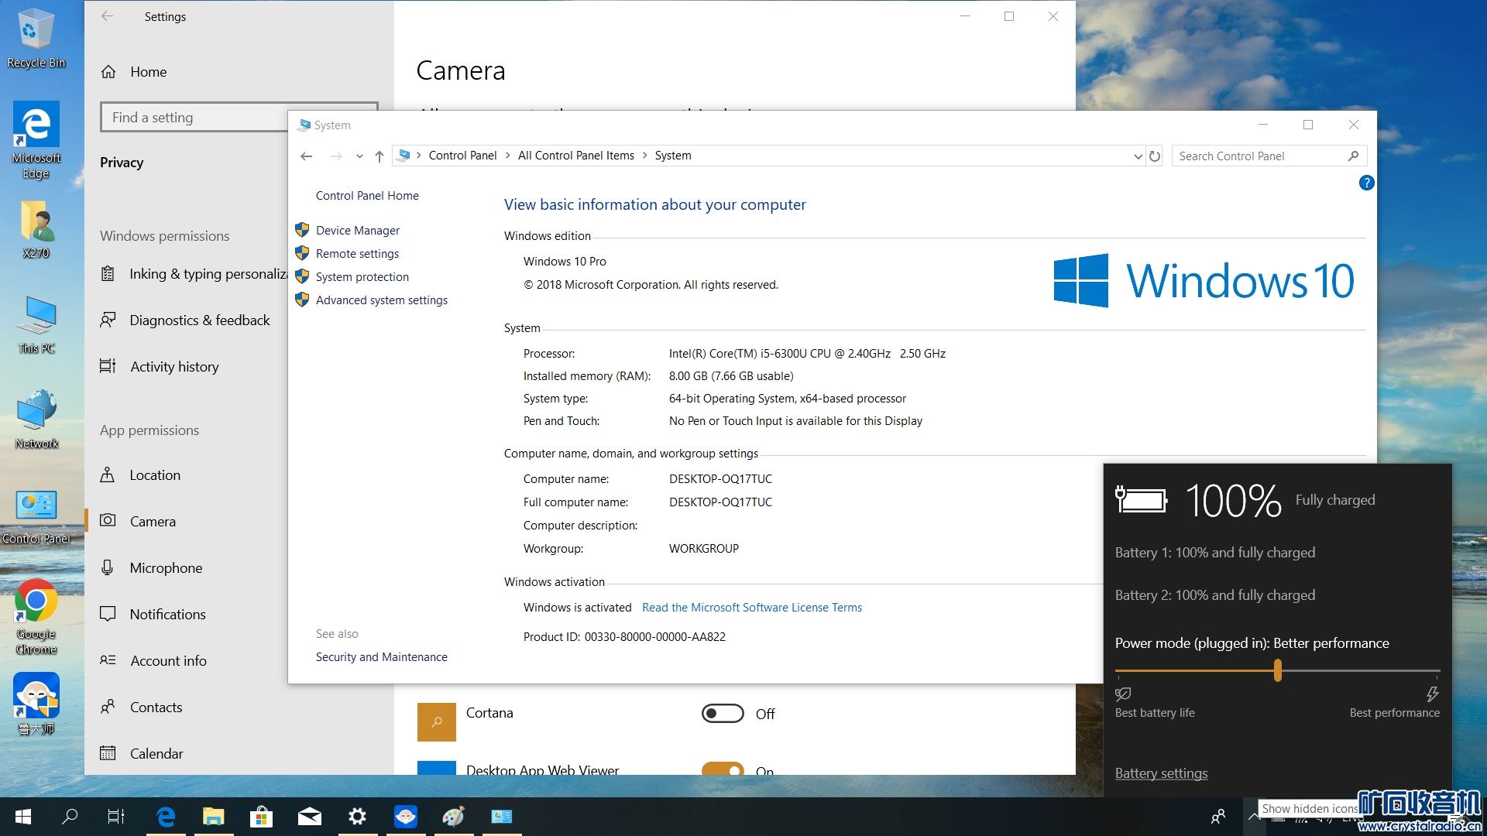Open File Explorer from the taskbar
The image size is (1487, 836).
(214, 816)
